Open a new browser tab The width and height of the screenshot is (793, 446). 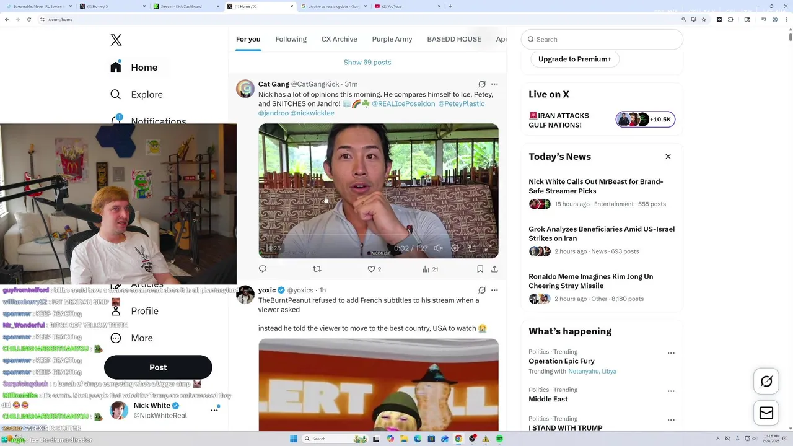[x=450, y=6]
